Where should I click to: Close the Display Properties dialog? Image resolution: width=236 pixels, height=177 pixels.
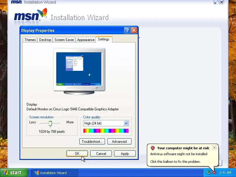point(134,30)
